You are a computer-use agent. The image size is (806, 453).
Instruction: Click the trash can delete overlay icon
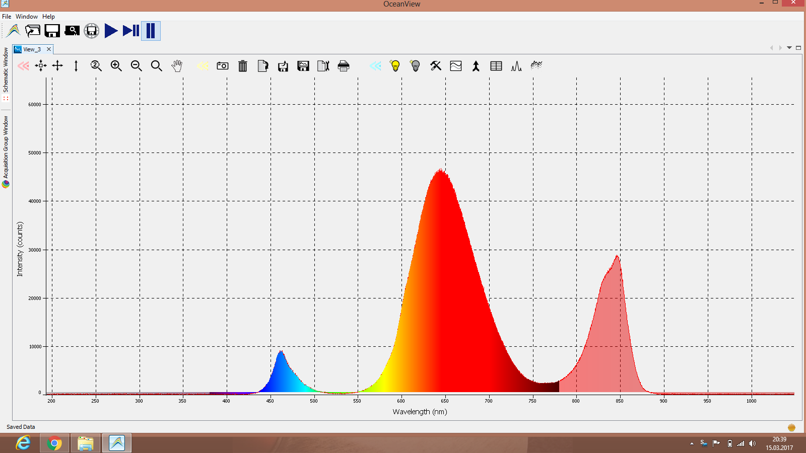pos(243,66)
